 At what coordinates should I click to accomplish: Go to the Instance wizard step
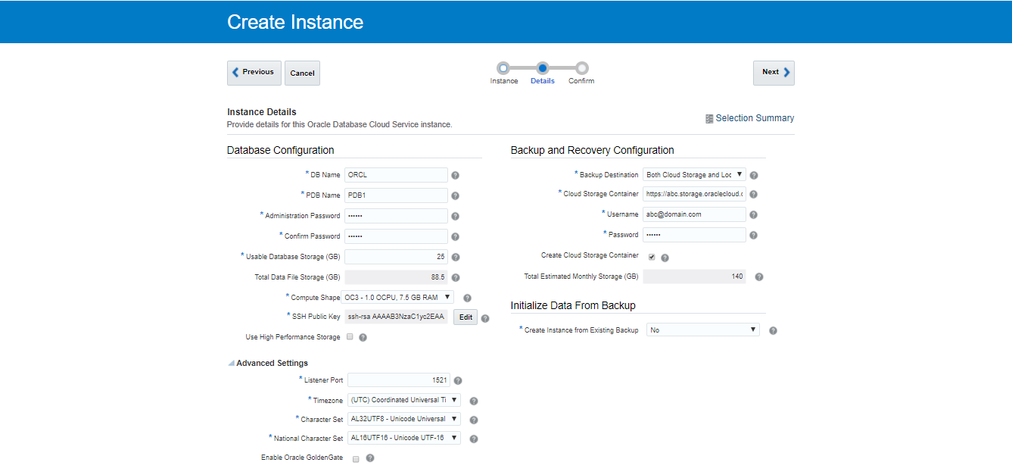[x=503, y=68]
